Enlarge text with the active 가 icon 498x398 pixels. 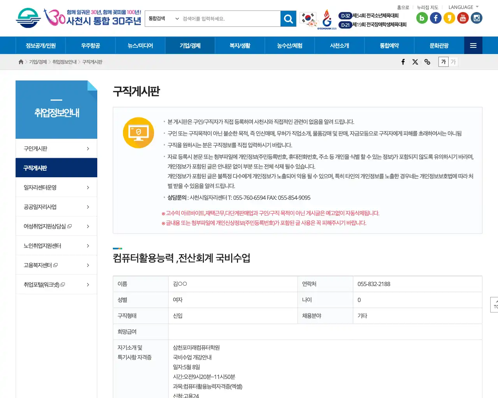coord(443,61)
